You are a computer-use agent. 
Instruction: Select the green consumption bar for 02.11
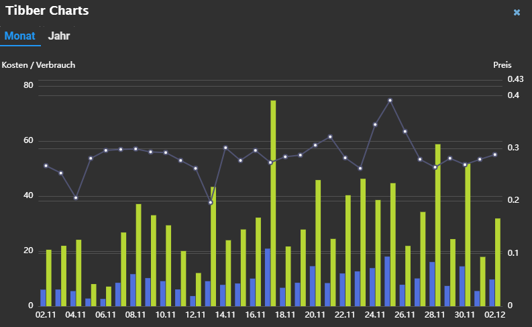48,278
